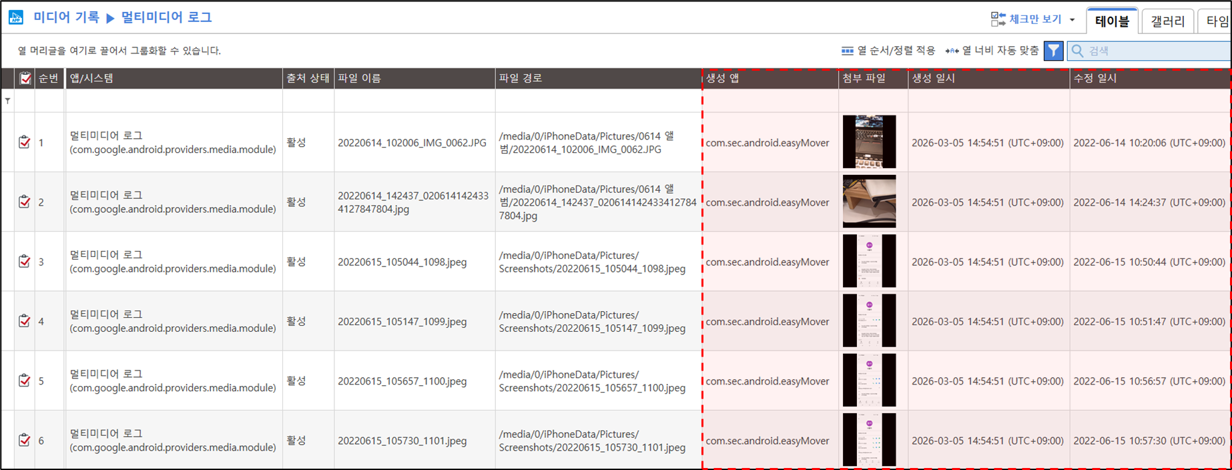Image resolution: width=1232 pixels, height=470 pixels.
Task: Open thumbnail for 20220615_105147_1099.jpeg
Action: tap(869, 320)
